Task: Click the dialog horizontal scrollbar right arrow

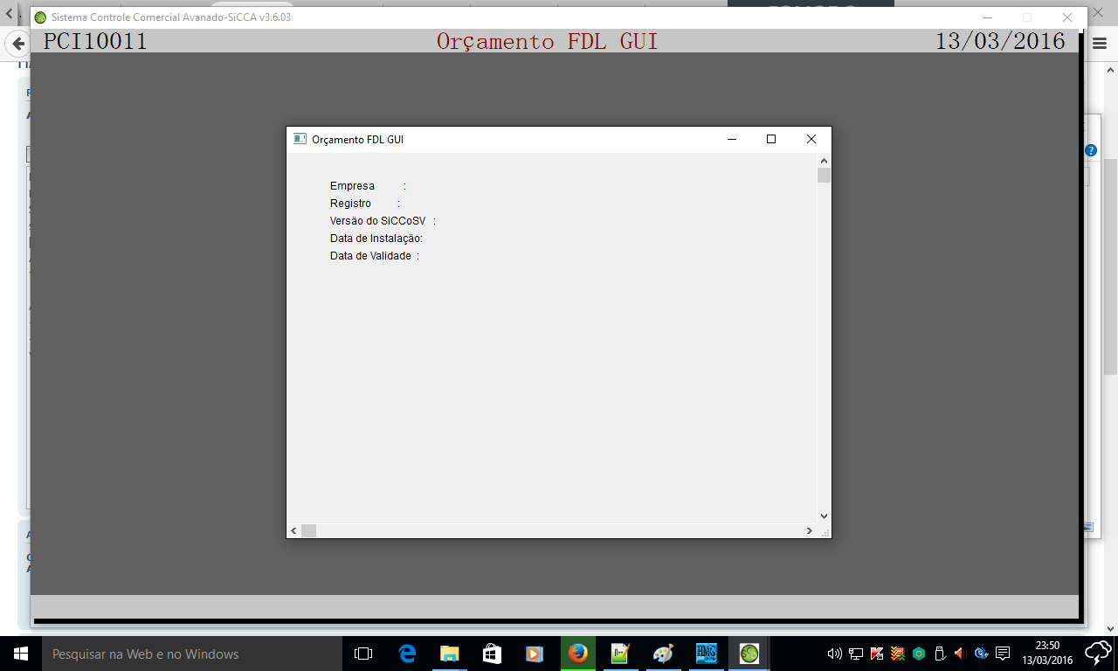Action: (x=810, y=530)
